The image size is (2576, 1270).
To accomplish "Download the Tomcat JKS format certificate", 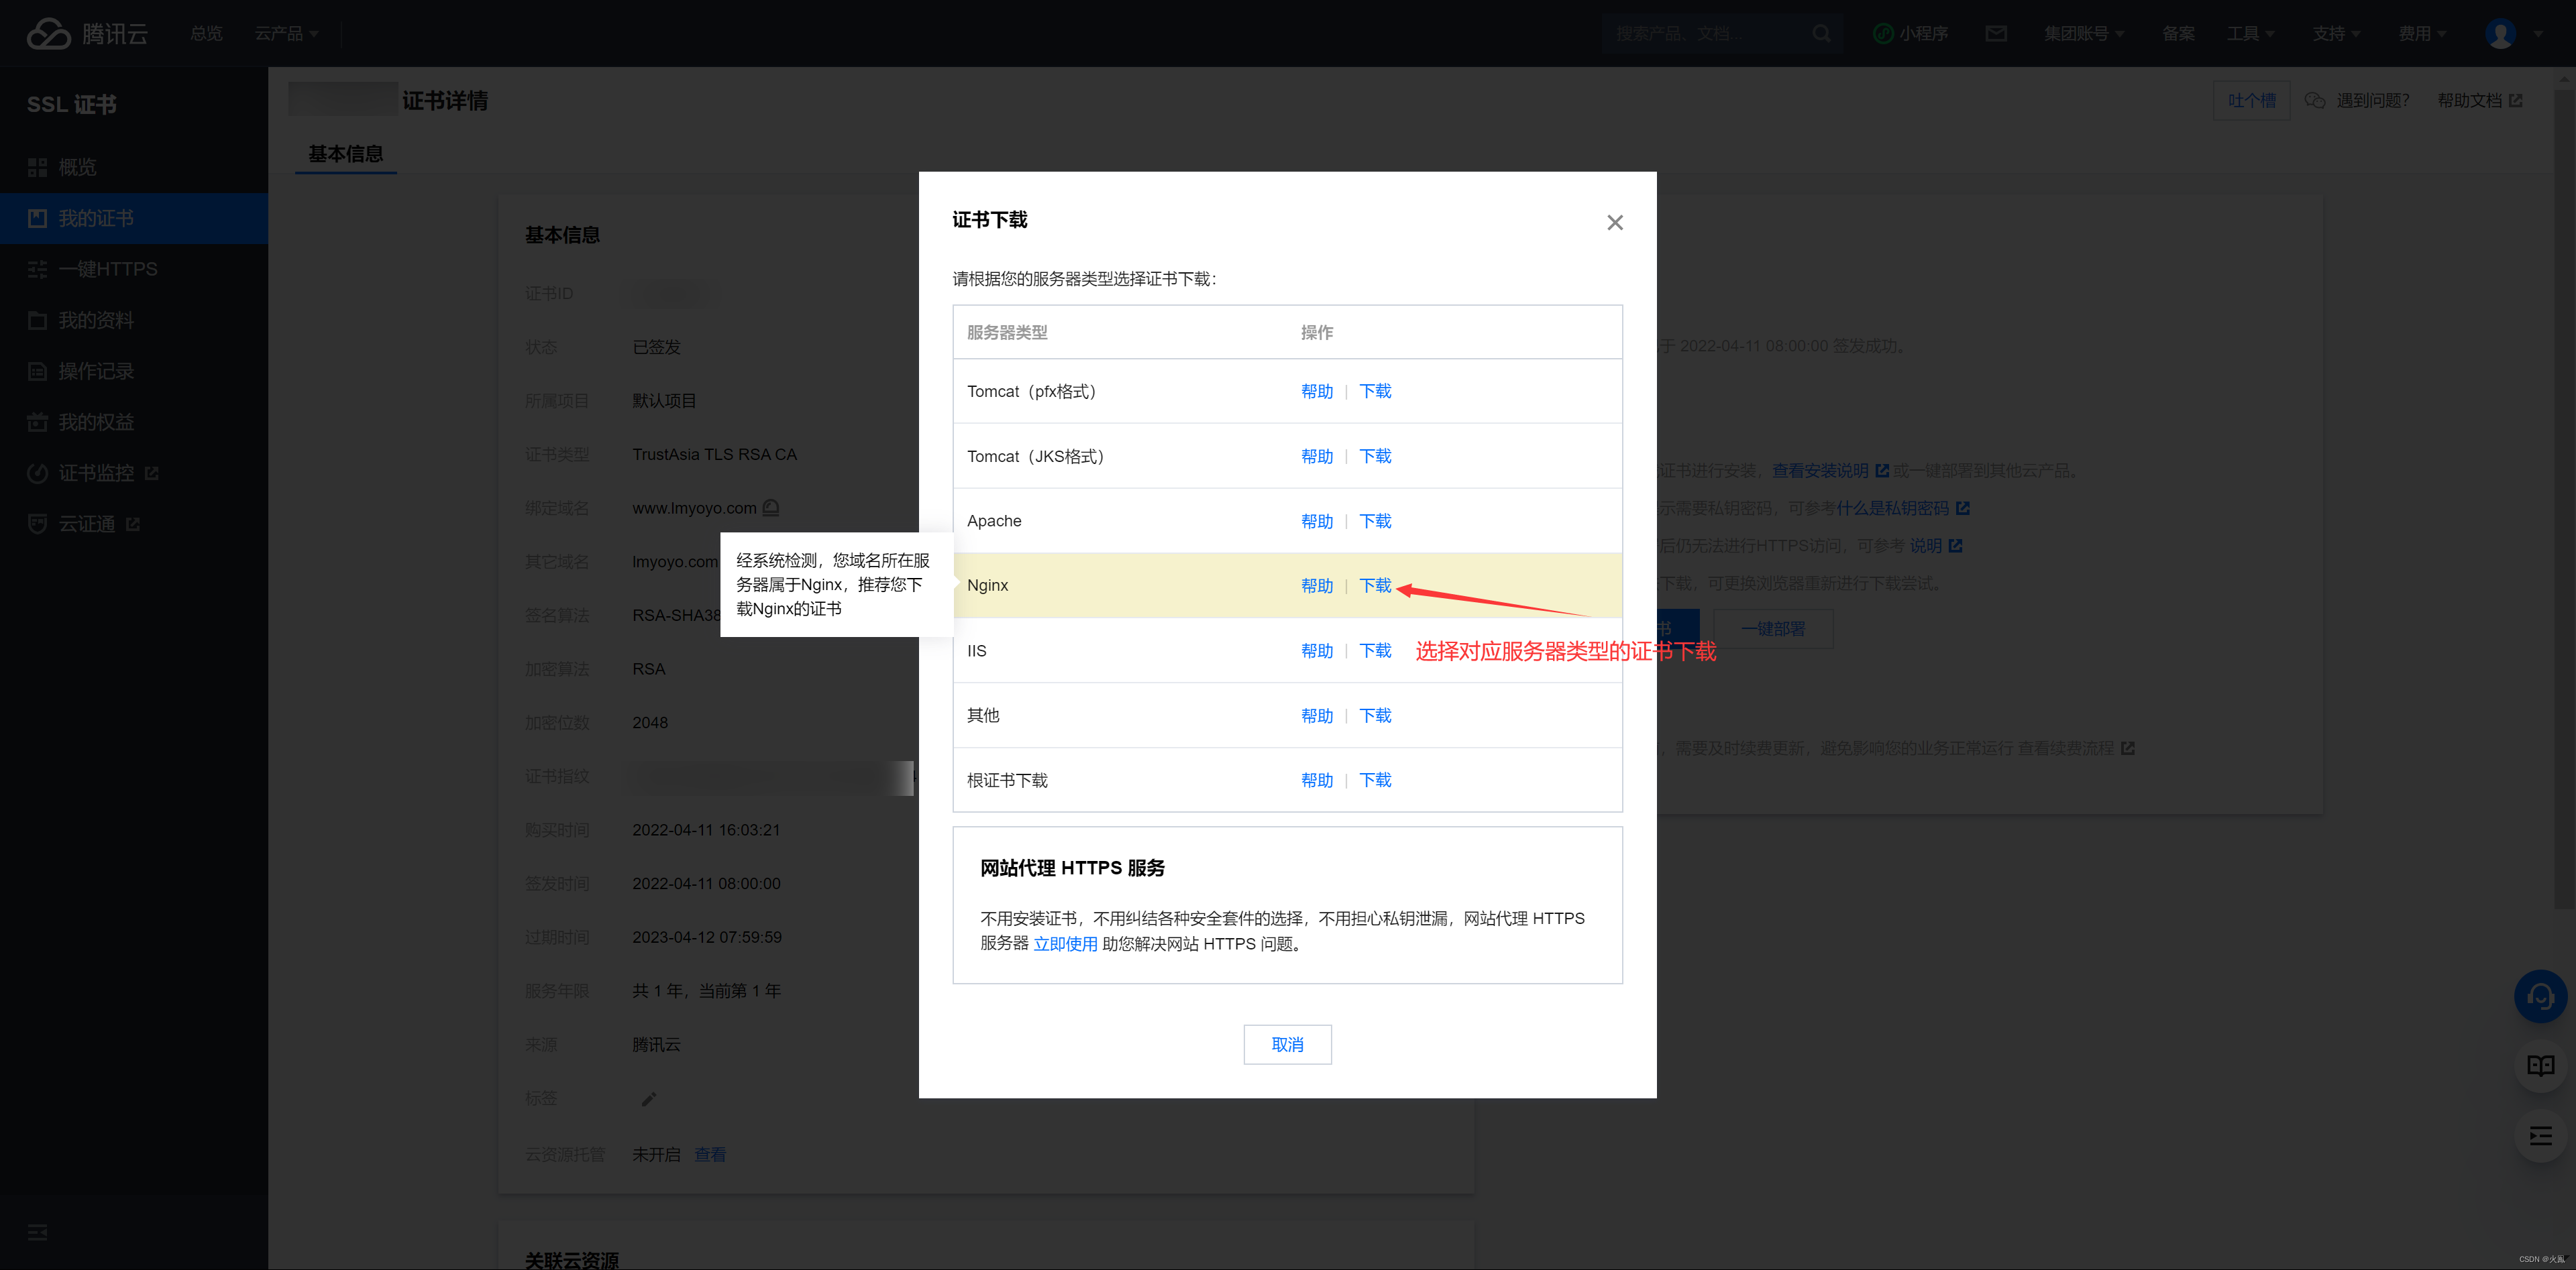I will (1375, 456).
